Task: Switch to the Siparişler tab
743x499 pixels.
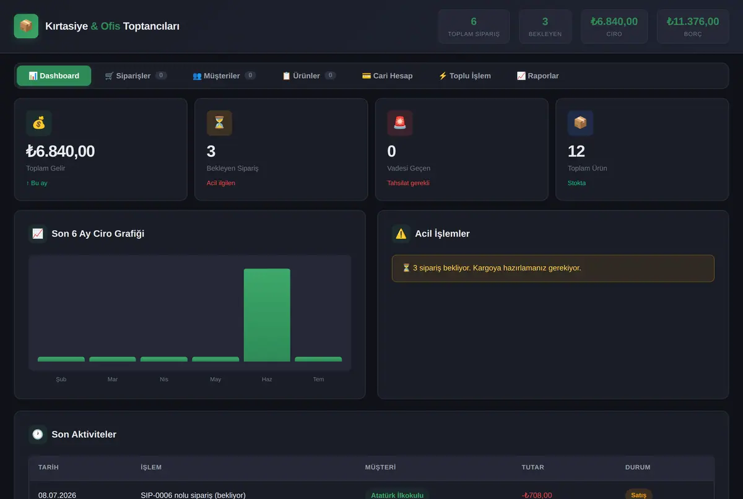Action: pos(136,76)
